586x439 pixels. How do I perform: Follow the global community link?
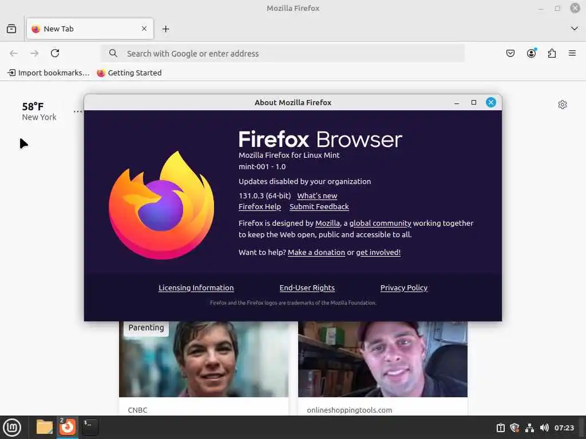[380, 224]
